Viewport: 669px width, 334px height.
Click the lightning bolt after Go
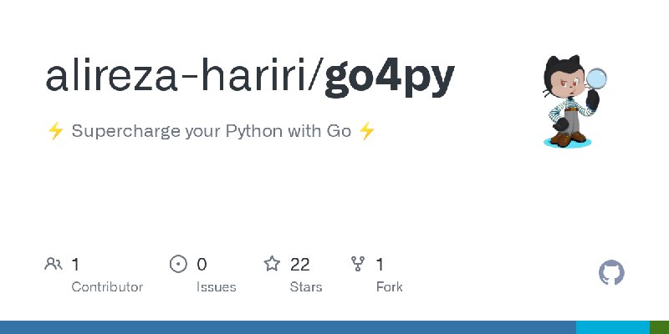coord(366,131)
